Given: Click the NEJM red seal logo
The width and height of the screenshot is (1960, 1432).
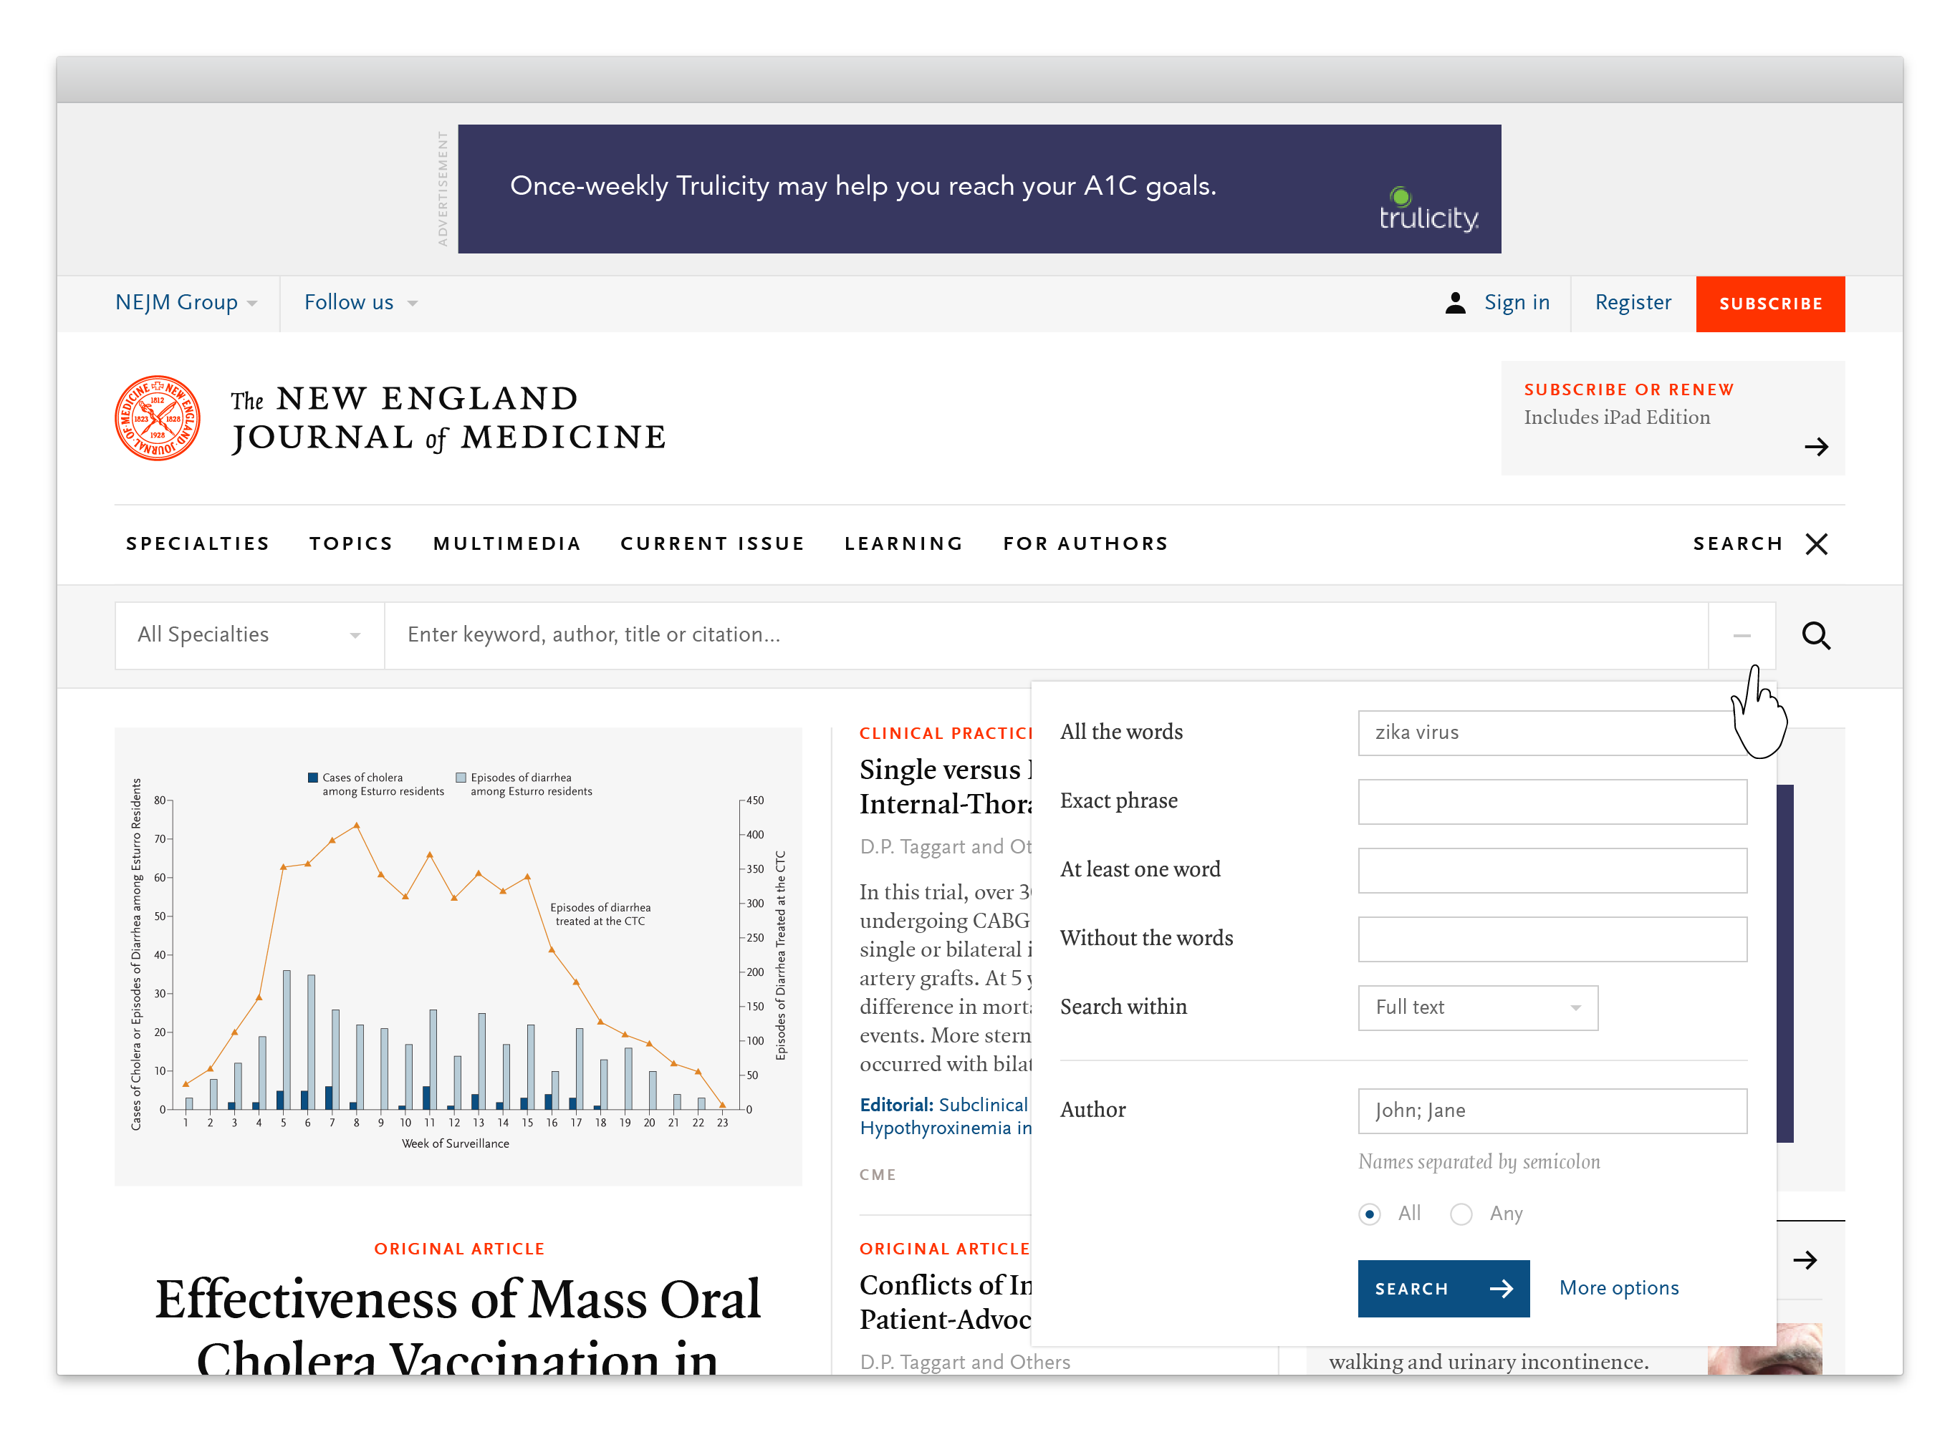Looking at the screenshot, I should click(157, 418).
